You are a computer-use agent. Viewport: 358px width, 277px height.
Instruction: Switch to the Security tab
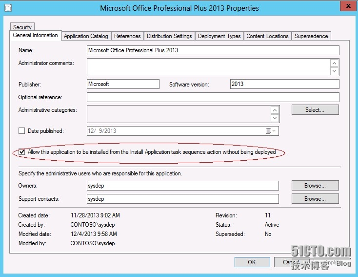click(22, 27)
